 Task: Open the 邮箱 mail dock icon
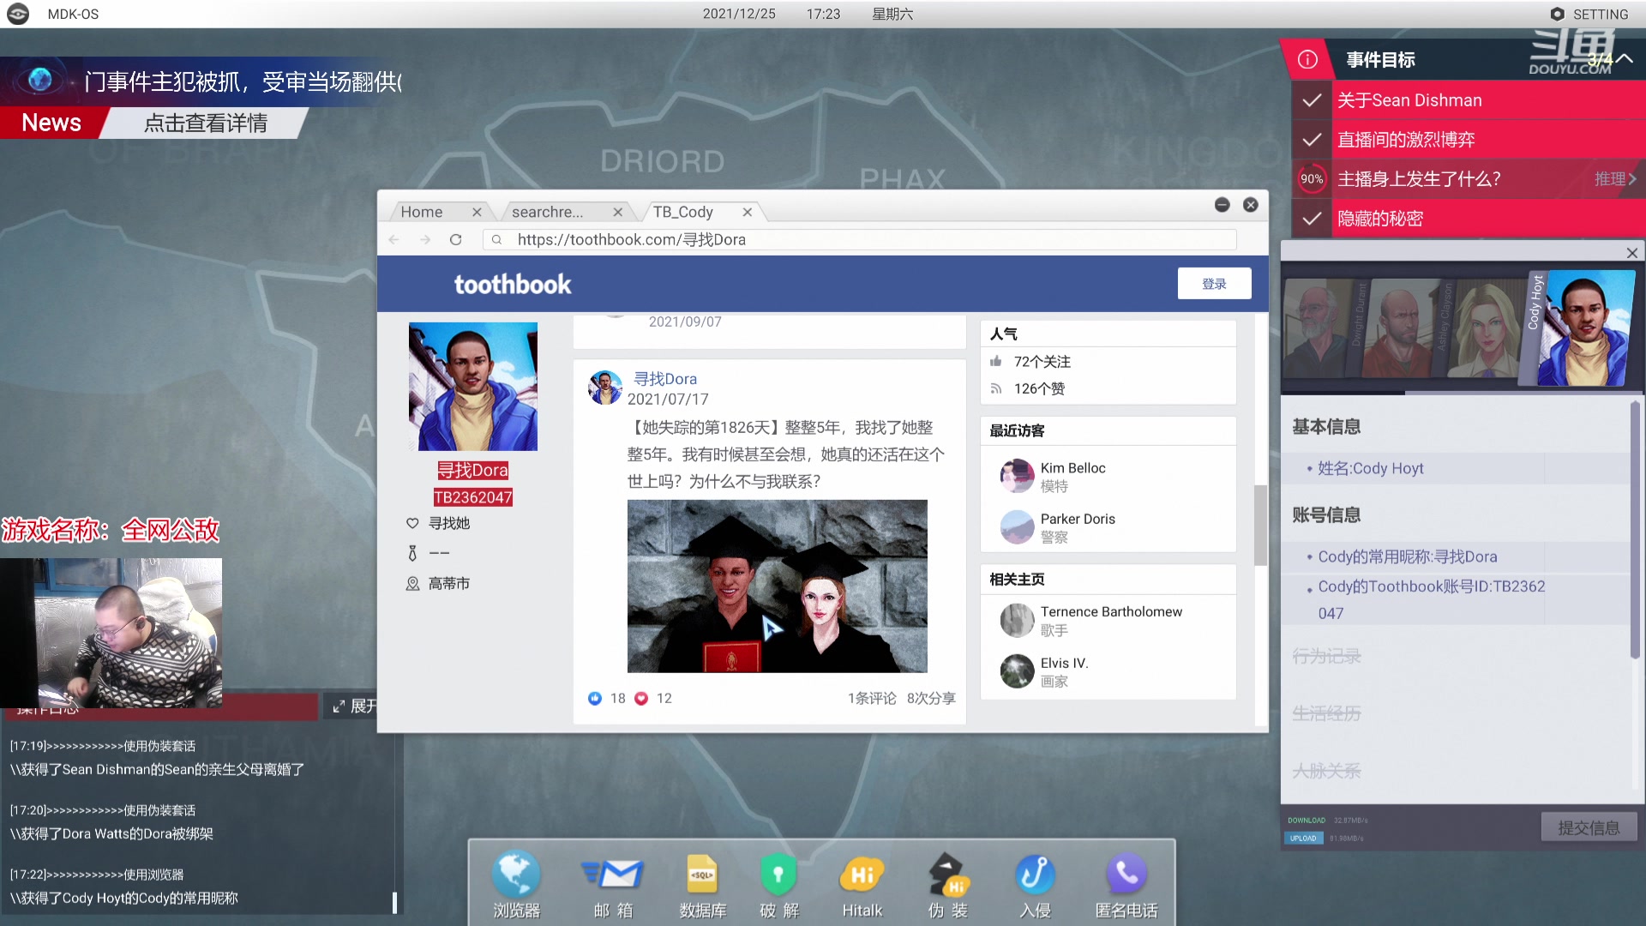coord(614,876)
